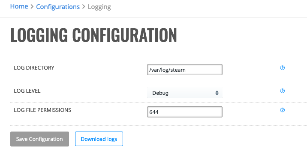Viewport: 307px width, 164px height.
Task: Click the breadcrumb chevron after Configurations
Action: [x=84, y=7]
